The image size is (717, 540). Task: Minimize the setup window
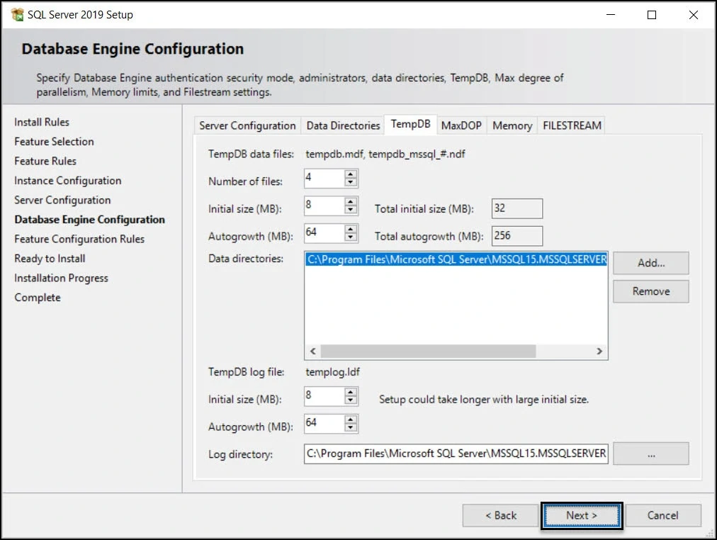611,15
